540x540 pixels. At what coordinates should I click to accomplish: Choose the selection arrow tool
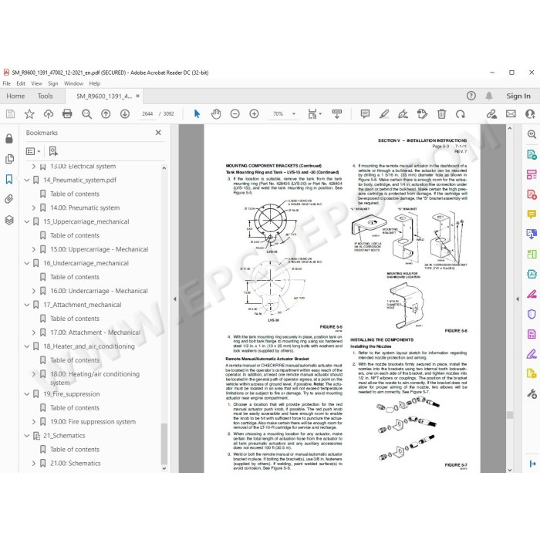(x=197, y=113)
